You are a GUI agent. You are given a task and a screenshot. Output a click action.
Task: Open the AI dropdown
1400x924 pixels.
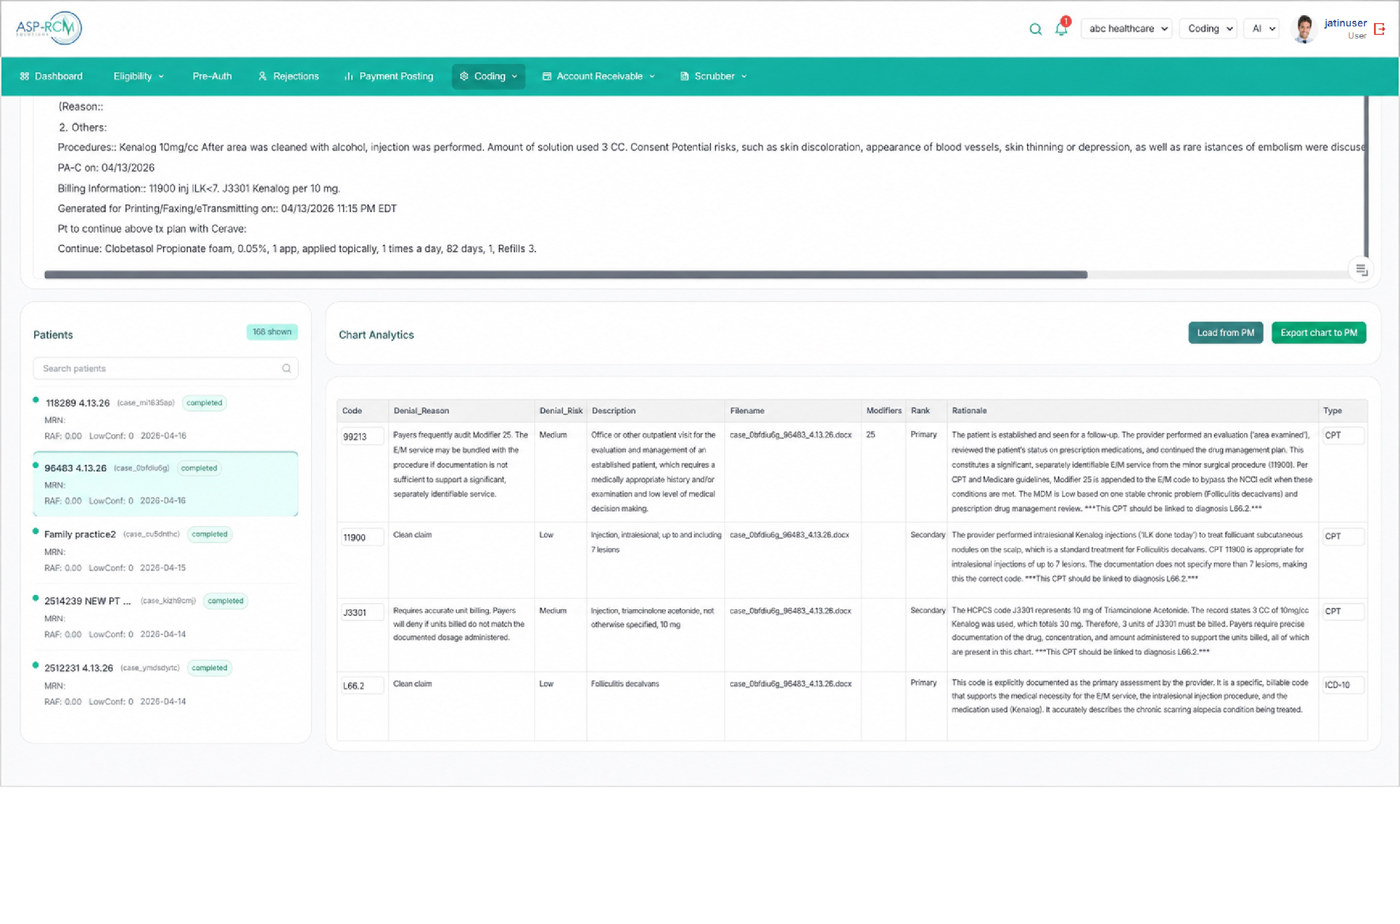click(1261, 28)
